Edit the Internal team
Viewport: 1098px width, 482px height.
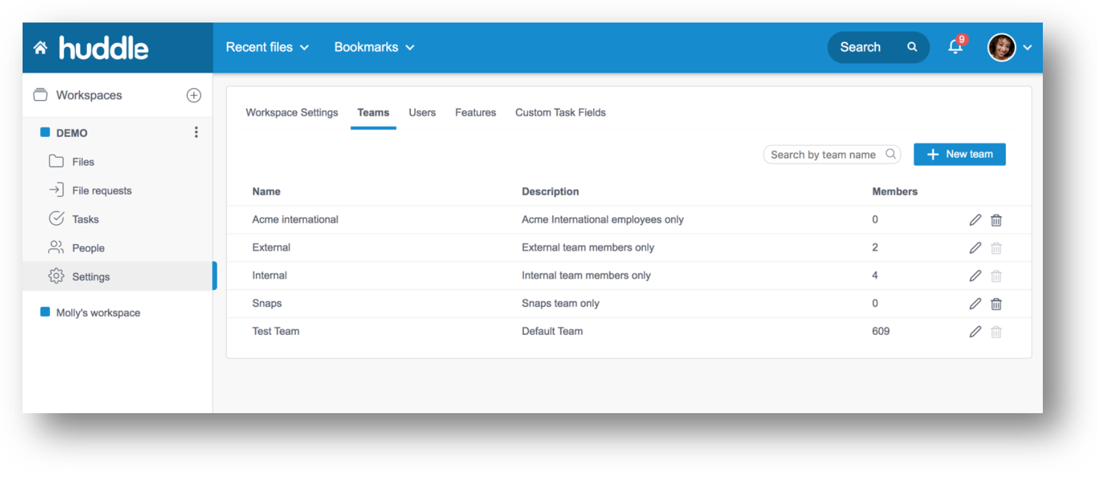pos(975,275)
